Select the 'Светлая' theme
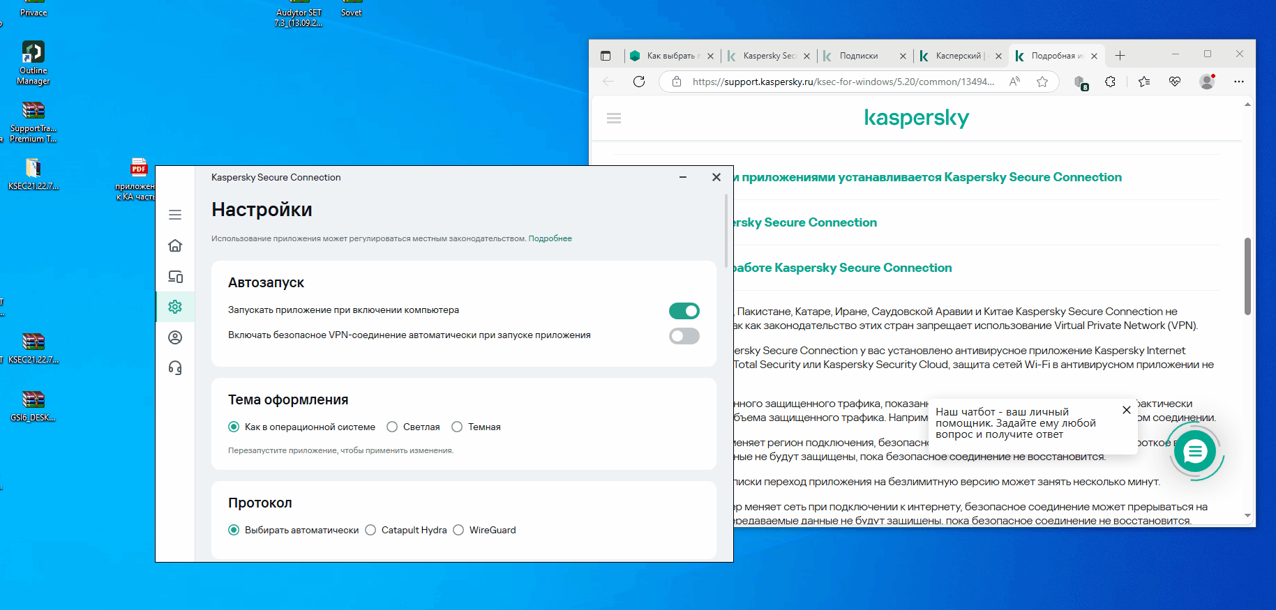 pyautogui.click(x=392, y=427)
